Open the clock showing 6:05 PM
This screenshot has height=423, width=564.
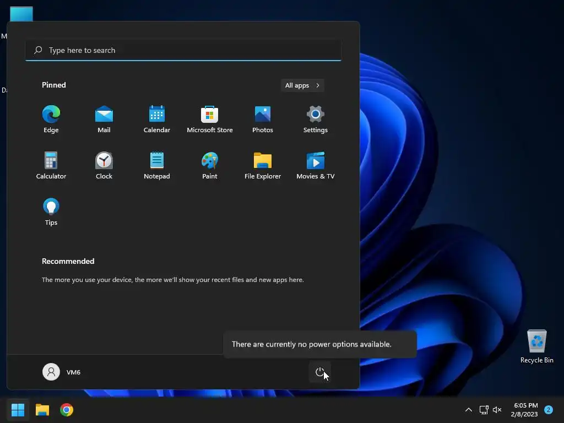[524, 410]
